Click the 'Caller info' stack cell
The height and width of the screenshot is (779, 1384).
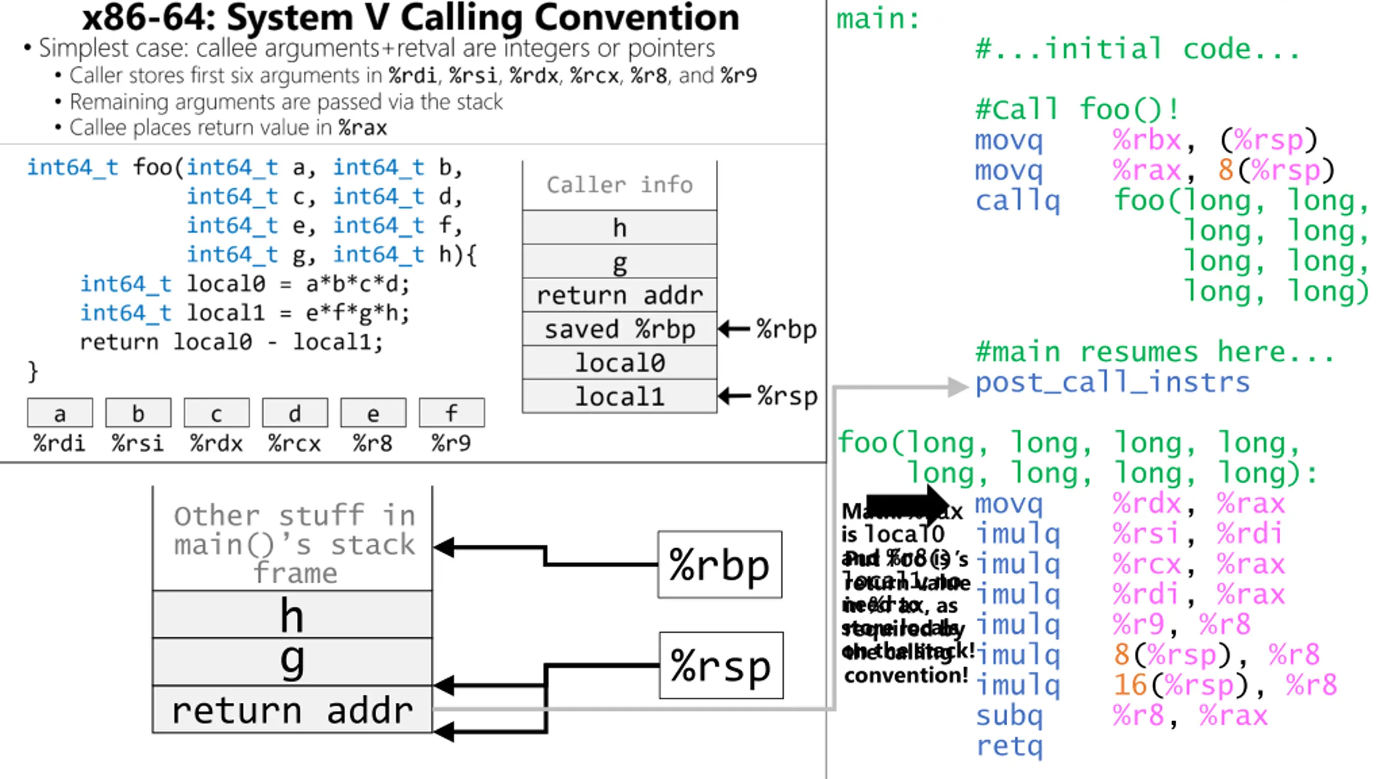pos(620,185)
